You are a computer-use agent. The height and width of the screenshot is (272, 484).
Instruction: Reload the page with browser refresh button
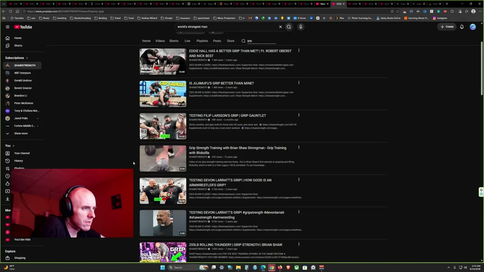[11, 11]
